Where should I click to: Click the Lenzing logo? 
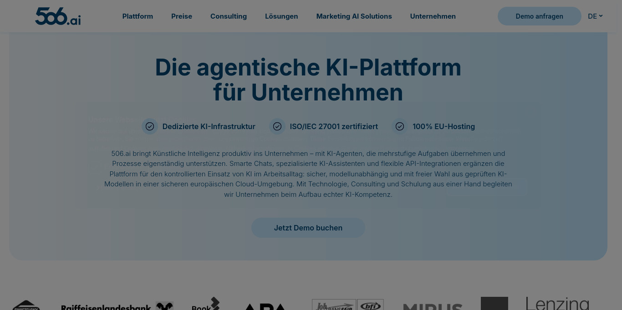pos(557,303)
